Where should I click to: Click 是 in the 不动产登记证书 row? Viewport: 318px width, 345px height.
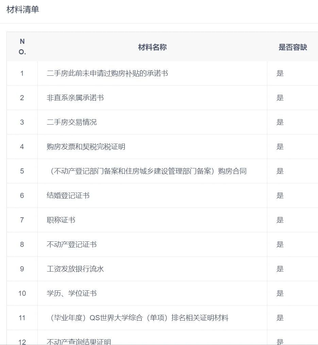point(280,244)
